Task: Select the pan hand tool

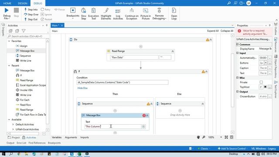Action: 198,137
